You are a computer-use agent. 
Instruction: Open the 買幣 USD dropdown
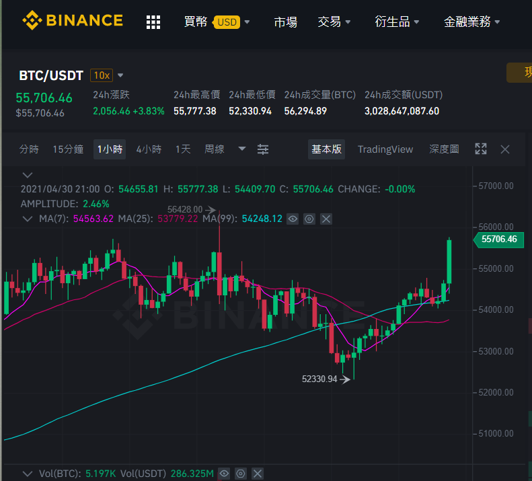coord(217,22)
